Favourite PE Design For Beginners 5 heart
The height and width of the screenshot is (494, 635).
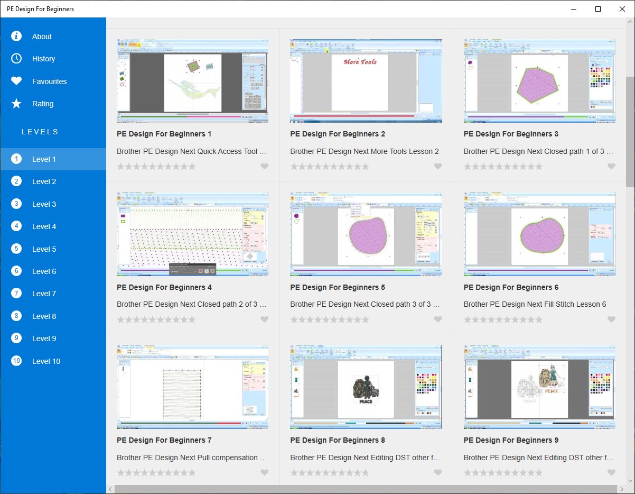[x=438, y=319]
